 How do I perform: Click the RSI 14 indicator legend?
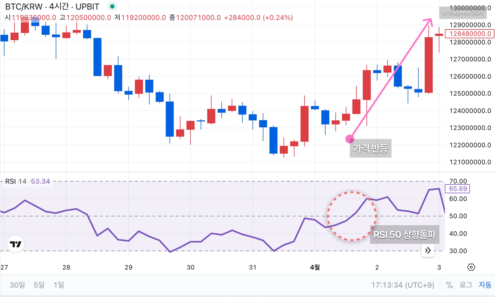(16, 181)
